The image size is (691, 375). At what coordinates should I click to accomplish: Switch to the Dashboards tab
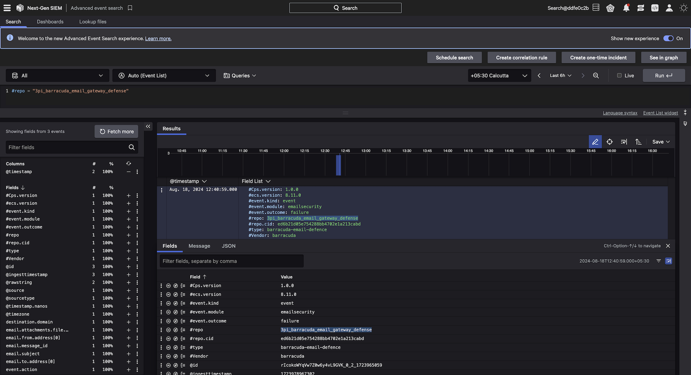coord(50,22)
